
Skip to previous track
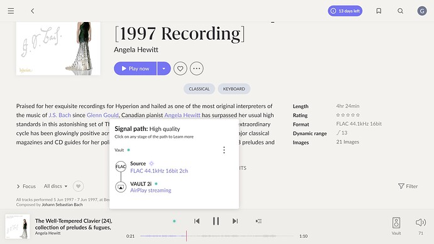tap(197, 221)
